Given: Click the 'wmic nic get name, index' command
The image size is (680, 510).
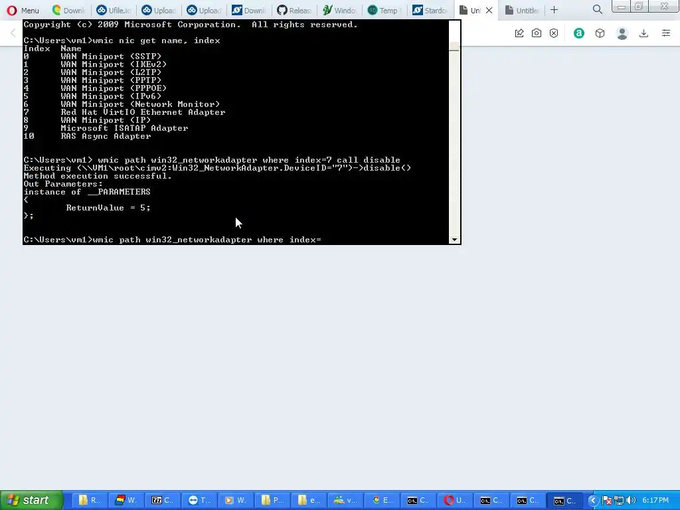Looking at the screenshot, I should tap(156, 41).
